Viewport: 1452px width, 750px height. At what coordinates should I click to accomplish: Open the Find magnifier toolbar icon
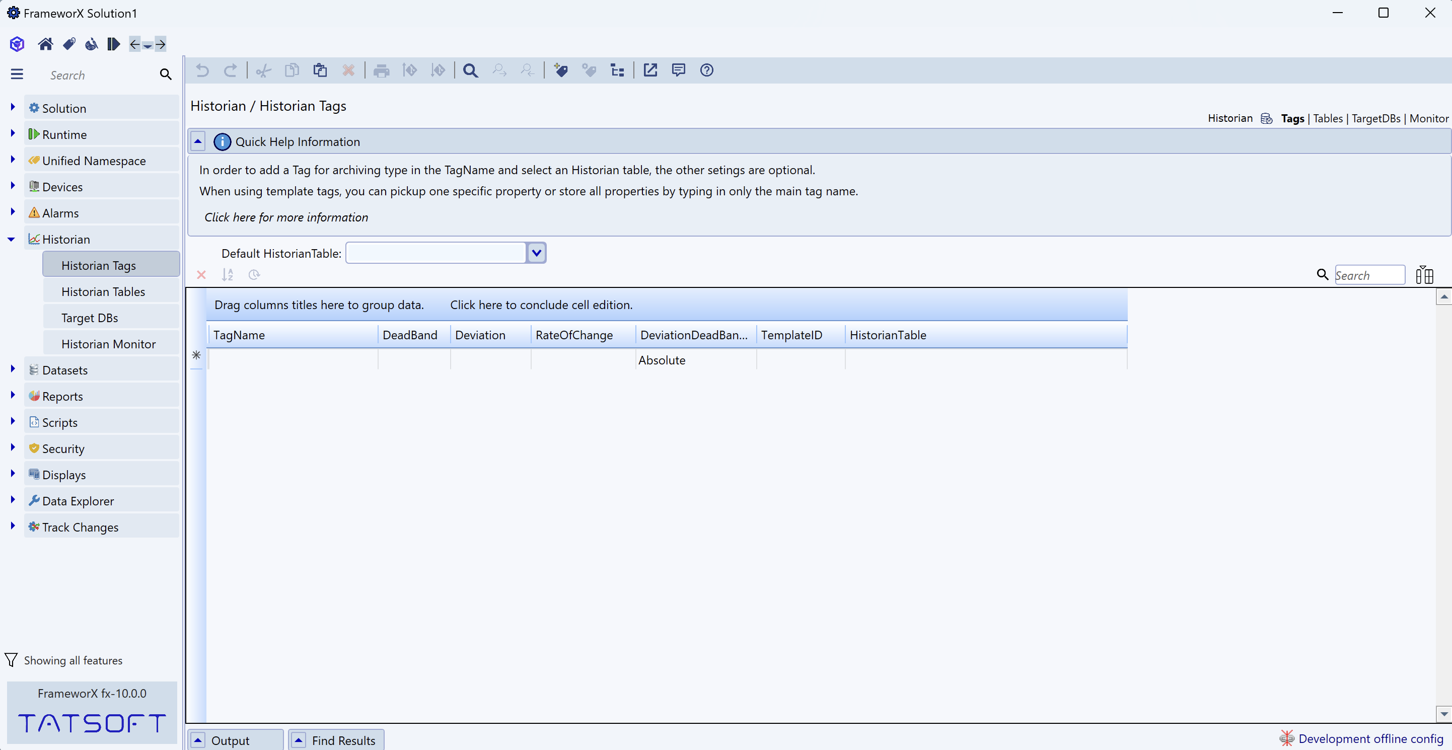[471, 70]
